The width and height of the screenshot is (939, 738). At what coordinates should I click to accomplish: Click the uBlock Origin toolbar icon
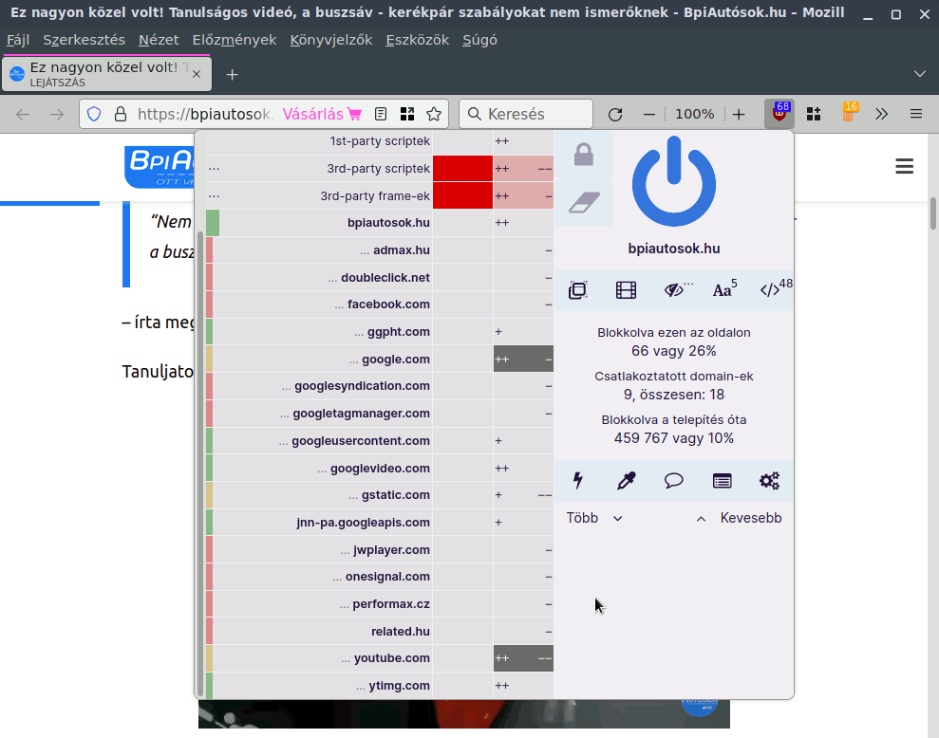(x=779, y=114)
